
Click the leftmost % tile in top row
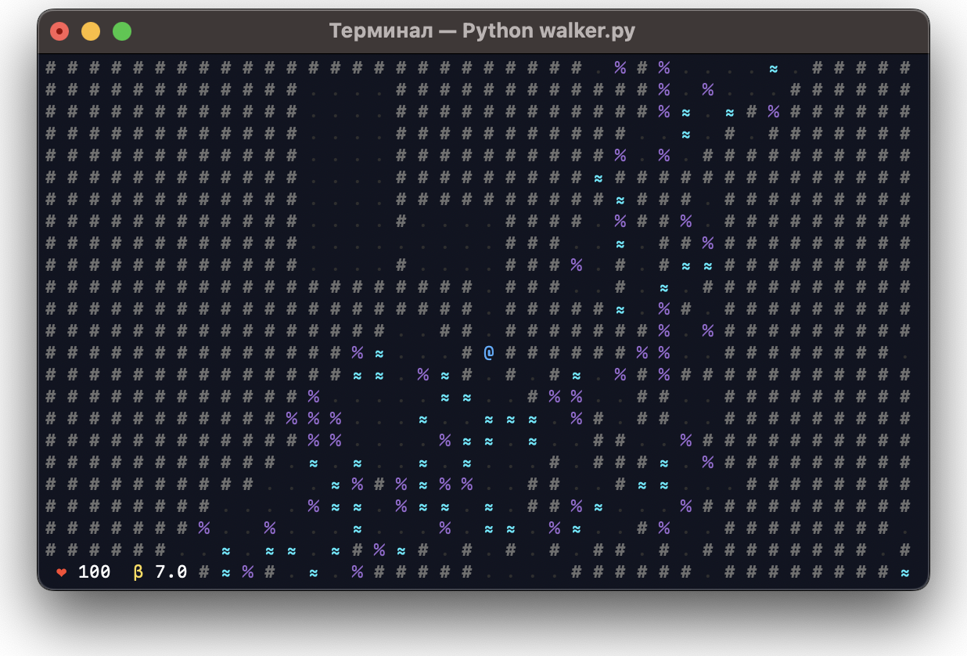pyautogui.click(x=620, y=68)
